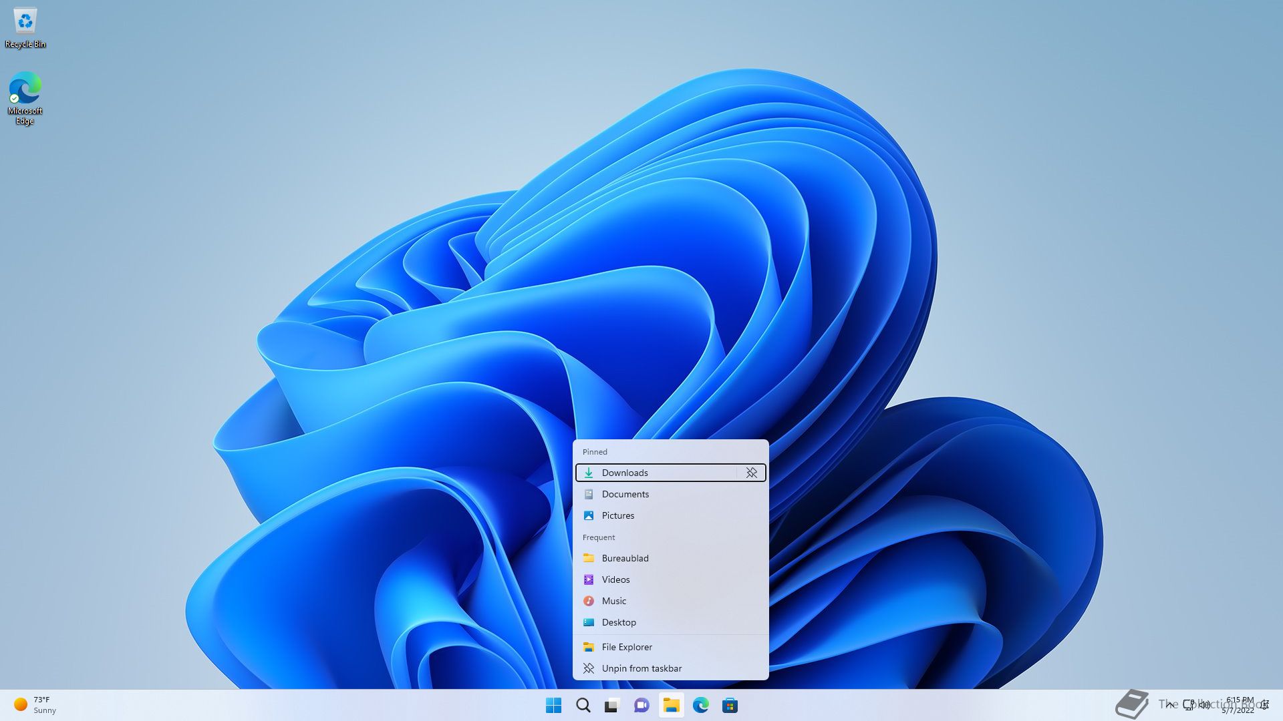
Task: Launch Chat from the taskbar
Action: click(641, 705)
